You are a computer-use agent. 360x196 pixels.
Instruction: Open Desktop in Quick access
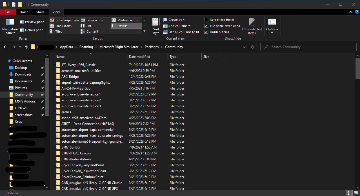pyautogui.click(x=21, y=68)
